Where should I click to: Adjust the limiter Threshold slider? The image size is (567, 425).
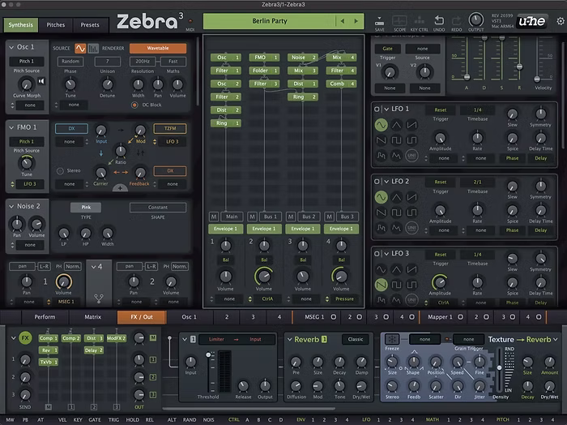(x=209, y=354)
